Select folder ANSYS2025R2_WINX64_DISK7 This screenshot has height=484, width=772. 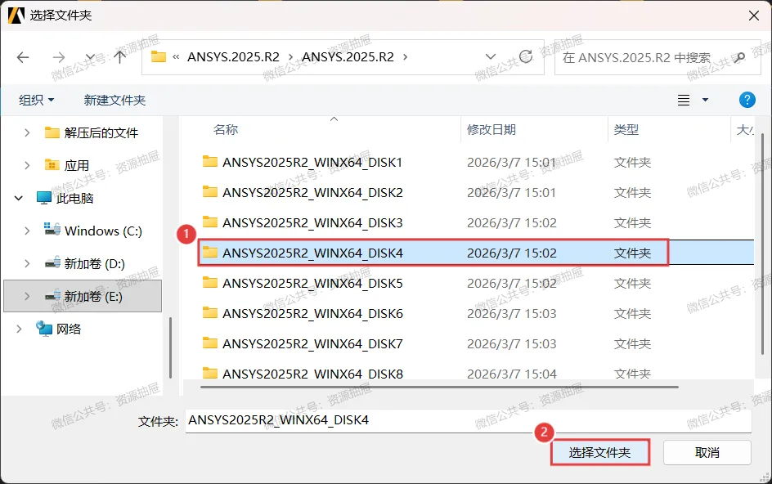[312, 343]
